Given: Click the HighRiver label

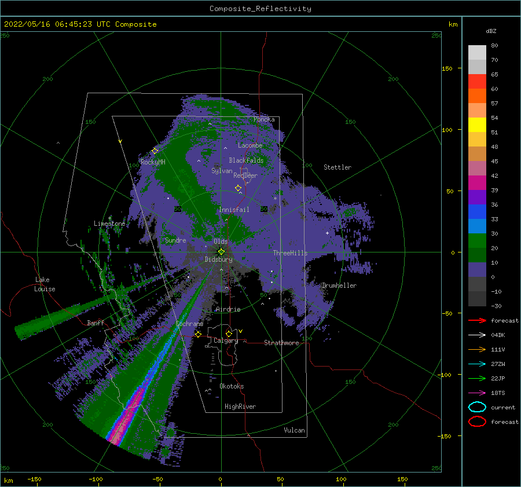Looking at the screenshot, I should (x=240, y=407).
